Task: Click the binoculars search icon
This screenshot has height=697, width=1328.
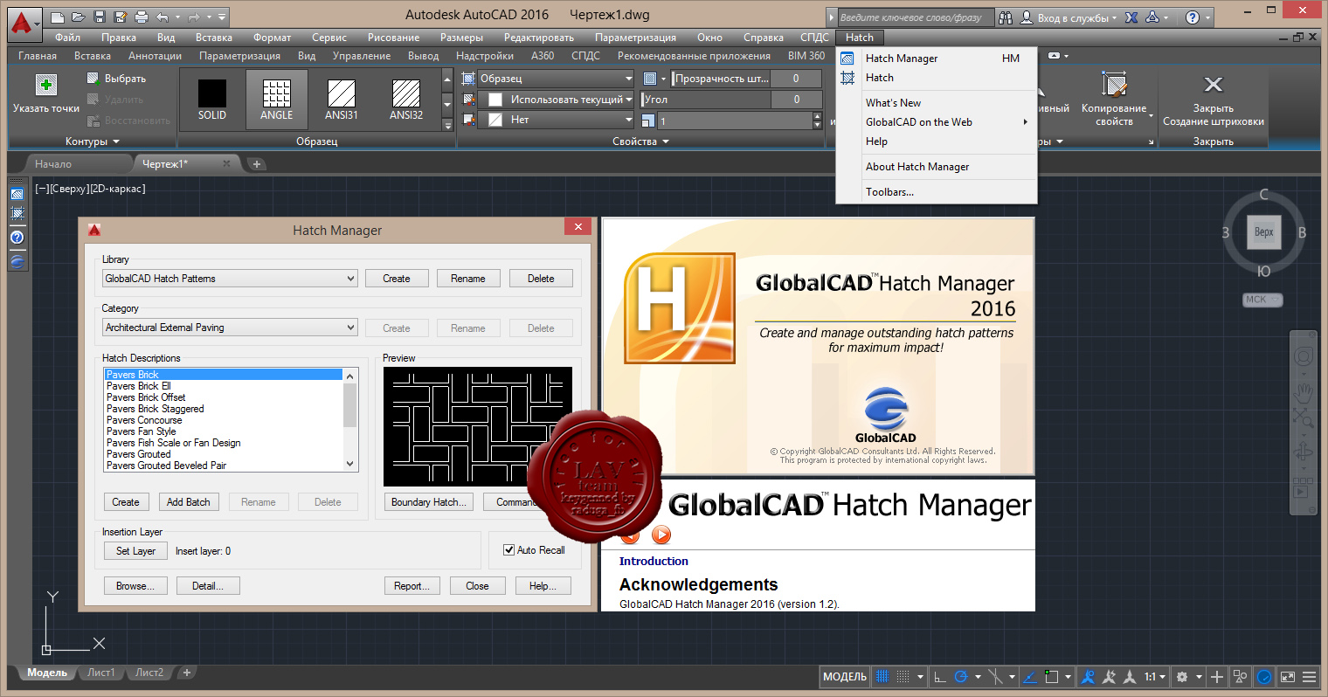Action: click(x=1006, y=17)
